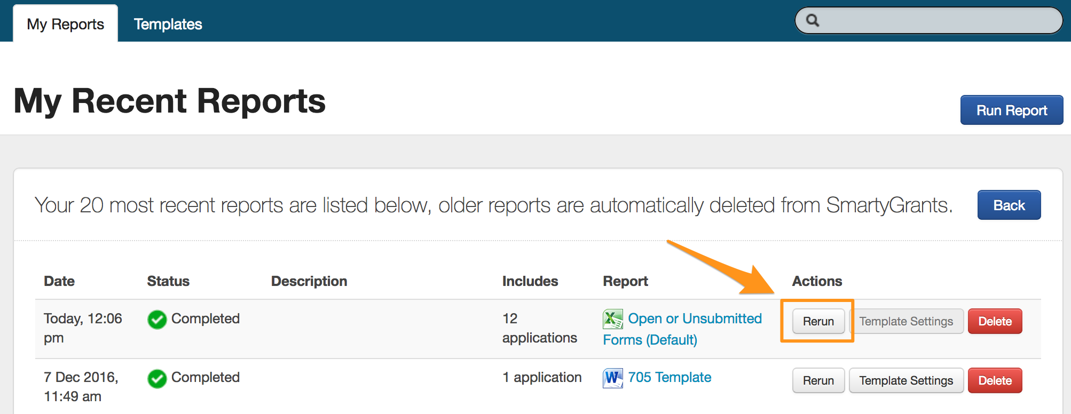Delete today's 12:06 pm report
Screen dimensions: 1071x414
tap(995, 321)
